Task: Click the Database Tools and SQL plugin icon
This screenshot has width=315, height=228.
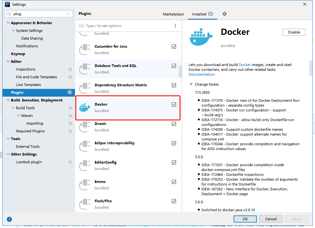Action: tap(85, 69)
